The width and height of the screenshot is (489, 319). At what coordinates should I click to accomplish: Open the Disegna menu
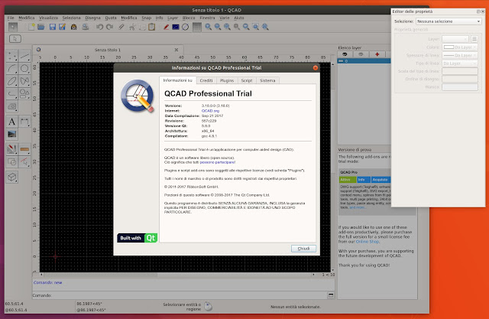(92, 18)
